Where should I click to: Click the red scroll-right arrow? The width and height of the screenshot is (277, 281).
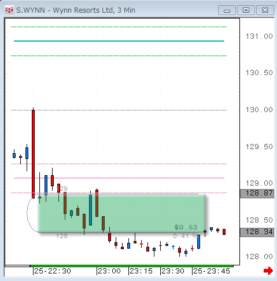(268, 271)
